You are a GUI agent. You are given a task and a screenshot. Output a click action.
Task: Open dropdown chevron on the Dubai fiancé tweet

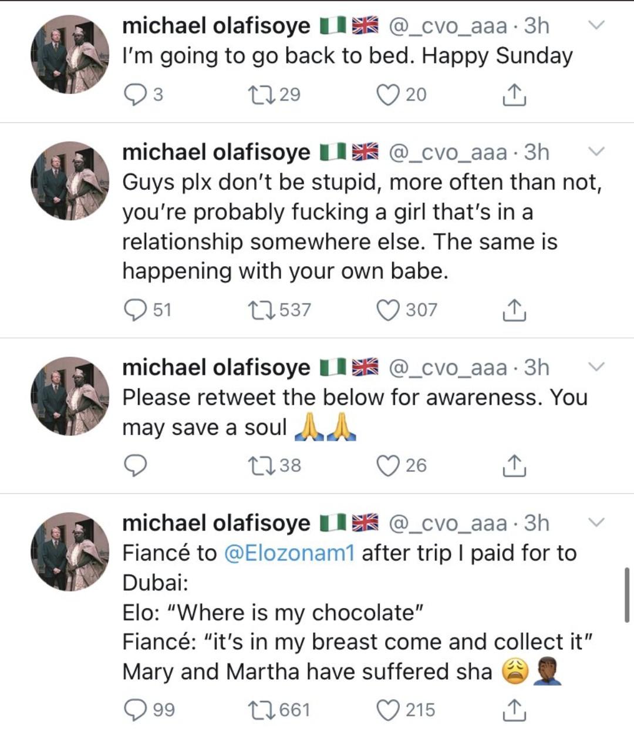(596, 522)
